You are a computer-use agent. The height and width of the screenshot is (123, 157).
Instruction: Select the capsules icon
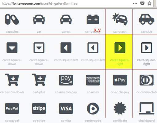click(x=12, y=19)
